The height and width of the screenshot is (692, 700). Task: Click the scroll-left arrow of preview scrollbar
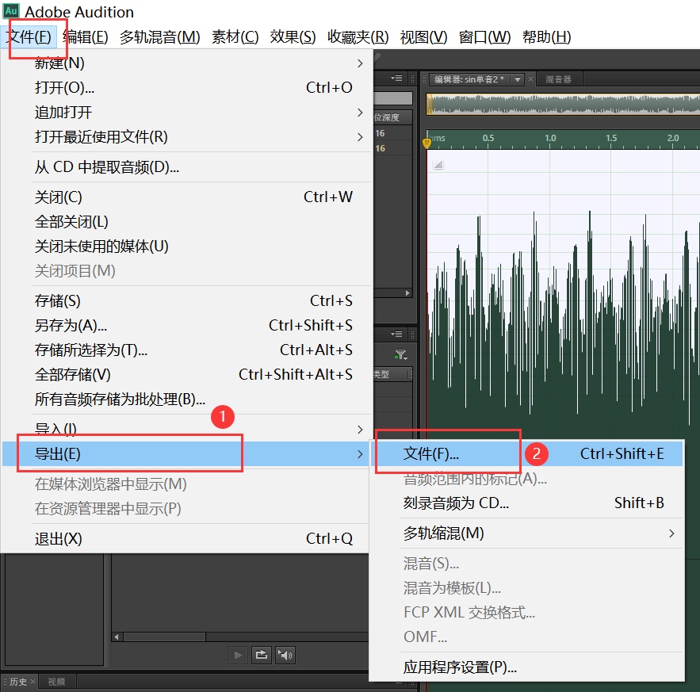coord(117,637)
